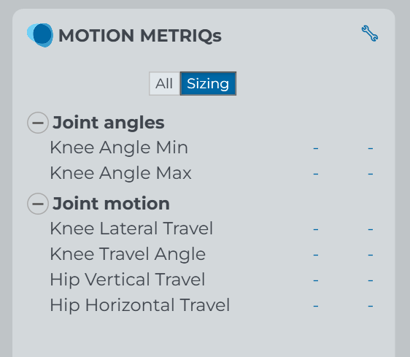Screen dimensions: 410x357
Task: Click the Motion Metriqs logo icon
Action: click(x=40, y=35)
